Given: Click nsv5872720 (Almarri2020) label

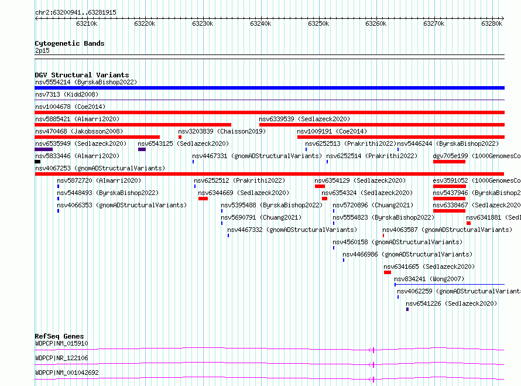Looking at the screenshot, I should (99, 180).
